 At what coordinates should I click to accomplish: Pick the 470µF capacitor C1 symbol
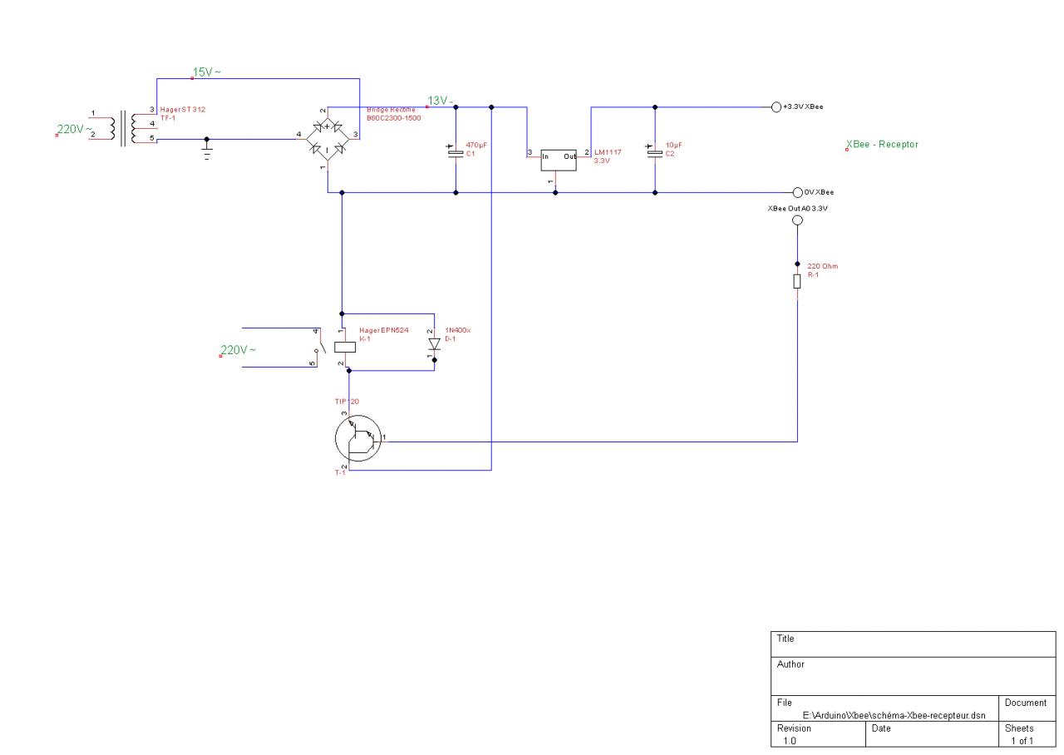(455, 151)
